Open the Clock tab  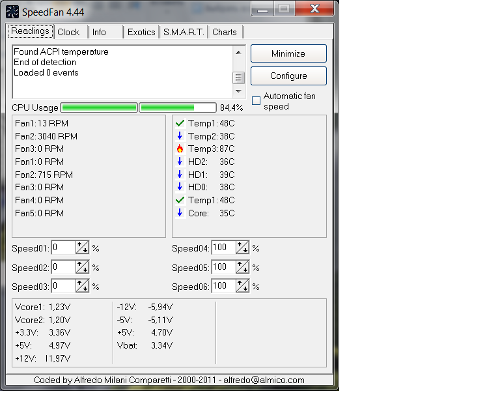[x=71, y=32]
